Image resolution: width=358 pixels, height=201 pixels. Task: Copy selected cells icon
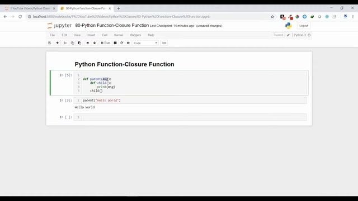click(x=72, y=43)
